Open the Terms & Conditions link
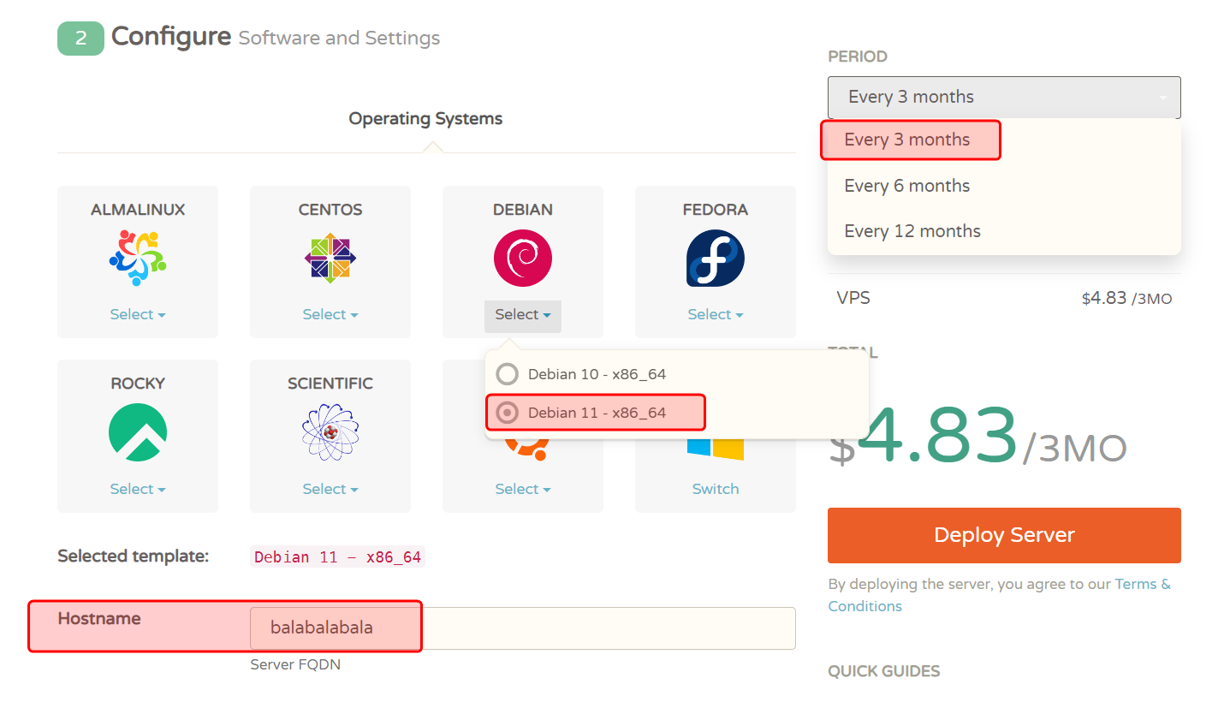1224x708 pixels. [1142, 585]
